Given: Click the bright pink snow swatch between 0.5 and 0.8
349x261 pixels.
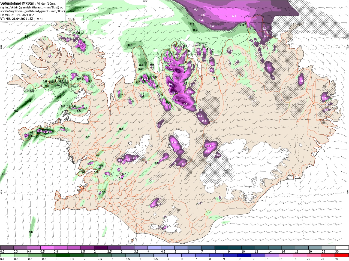Looking at the screenshot, I should coord(47,248).
